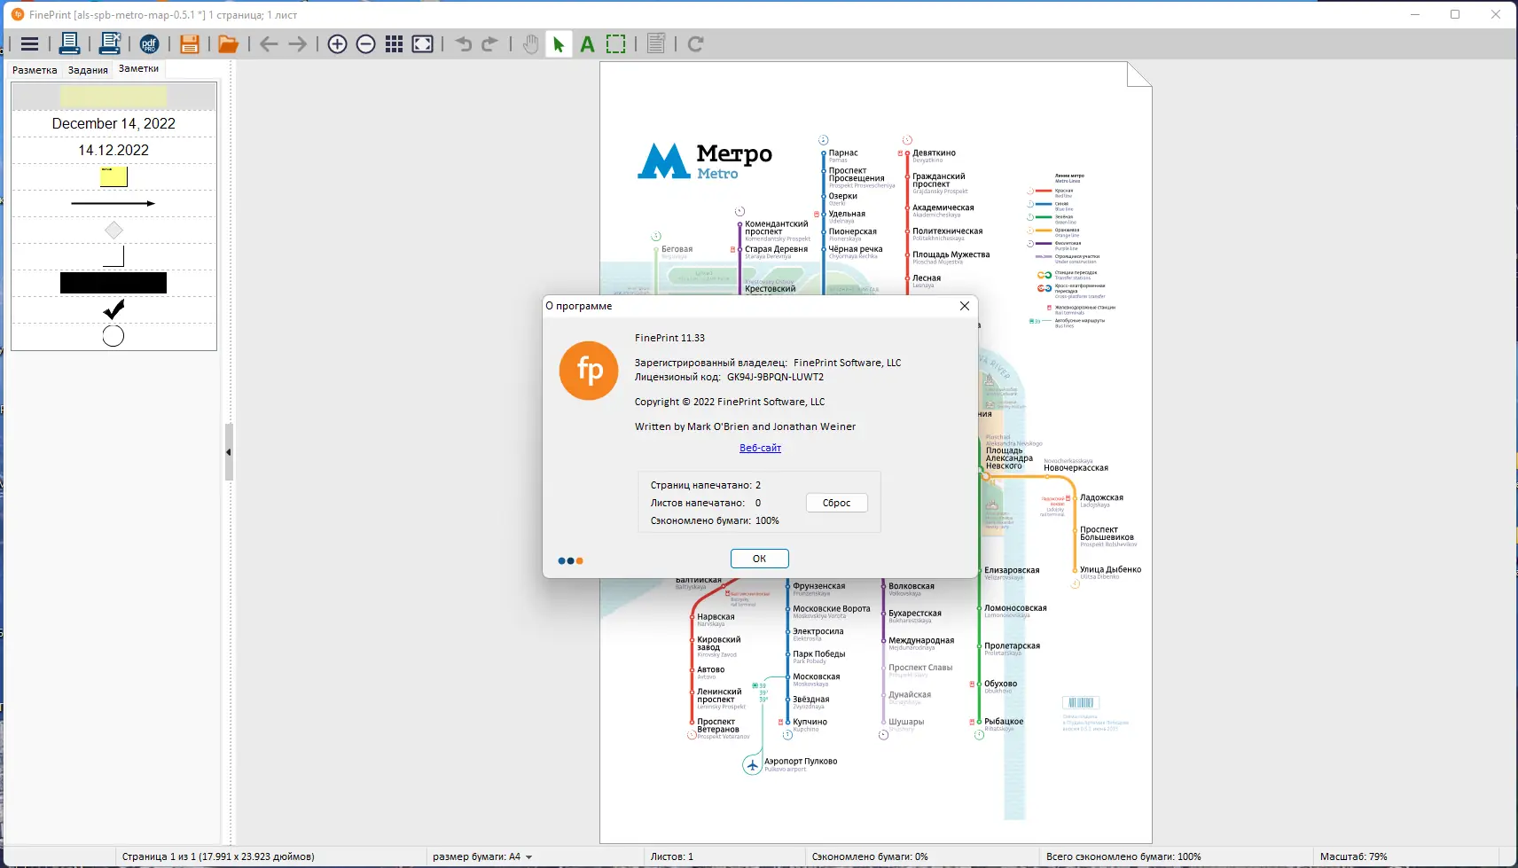The height and width of the screenshot is (868, 1518).
Task: Choose the dashed marquee selection tool
Action: click(616, 44)
